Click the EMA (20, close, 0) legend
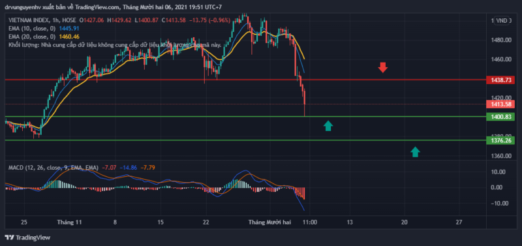522x246 pixels. coord(32,37)
